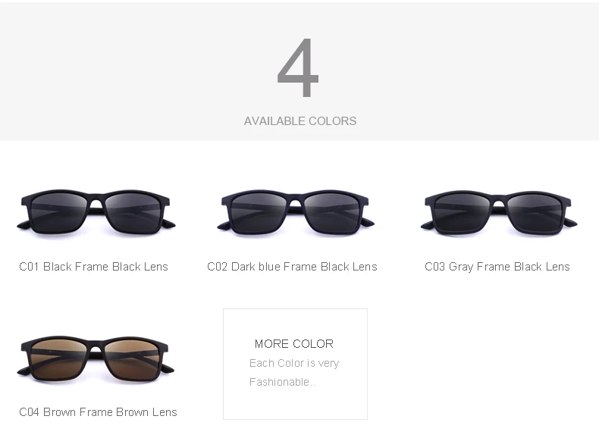
Task: Click the C01 black frame sunglasses image
Action: coord(96,212)
